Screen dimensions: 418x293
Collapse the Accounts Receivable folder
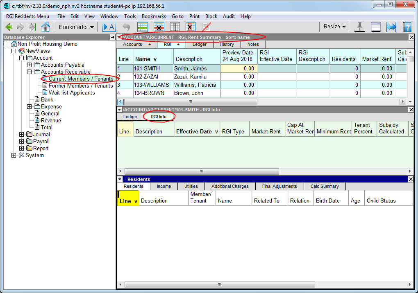point(29,72)
